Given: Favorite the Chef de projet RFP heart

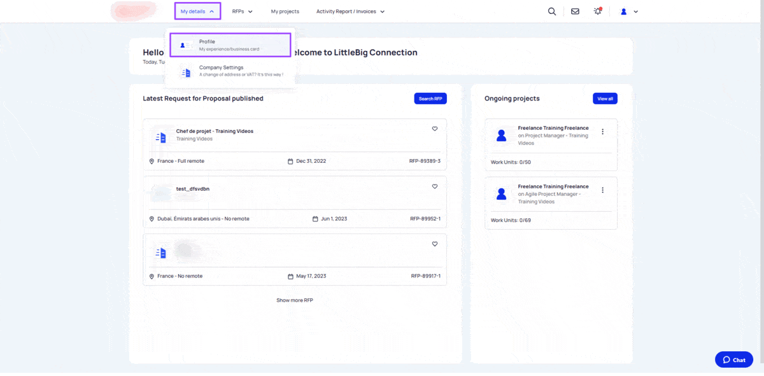Looking at the screenshot, I should (435, 129).
